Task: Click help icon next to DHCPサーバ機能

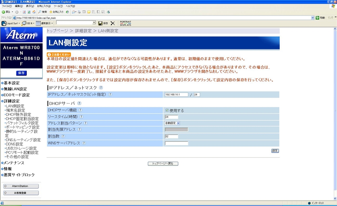Action: (80, 110)
